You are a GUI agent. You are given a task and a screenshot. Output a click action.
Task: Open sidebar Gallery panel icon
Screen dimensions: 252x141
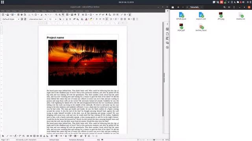[167, 43]
